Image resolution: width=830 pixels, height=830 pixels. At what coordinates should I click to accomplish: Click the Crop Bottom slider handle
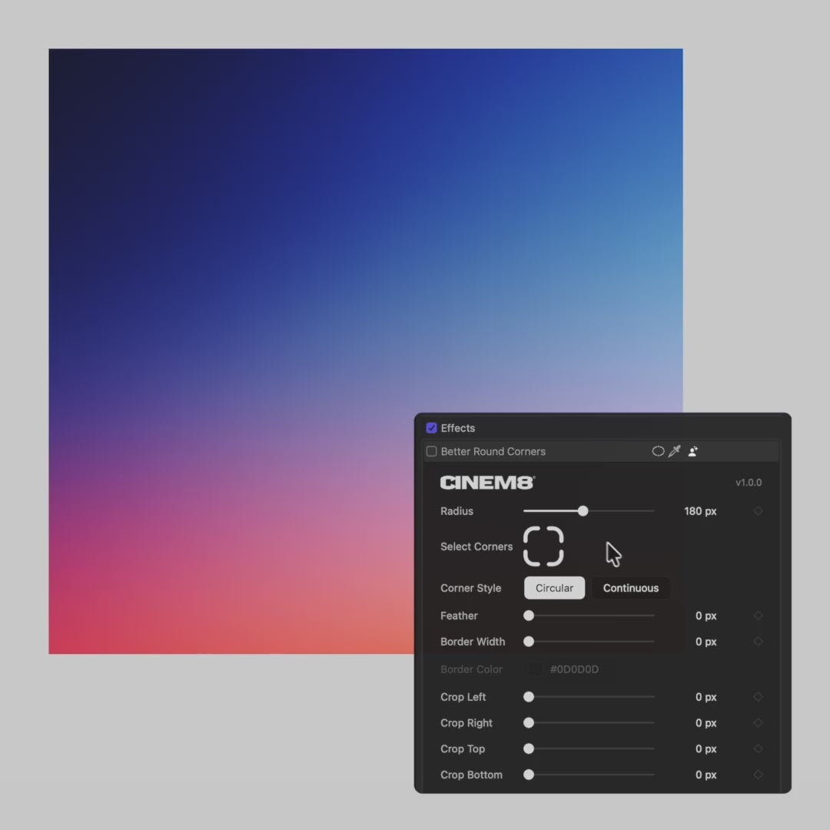(x=528, y=775)
